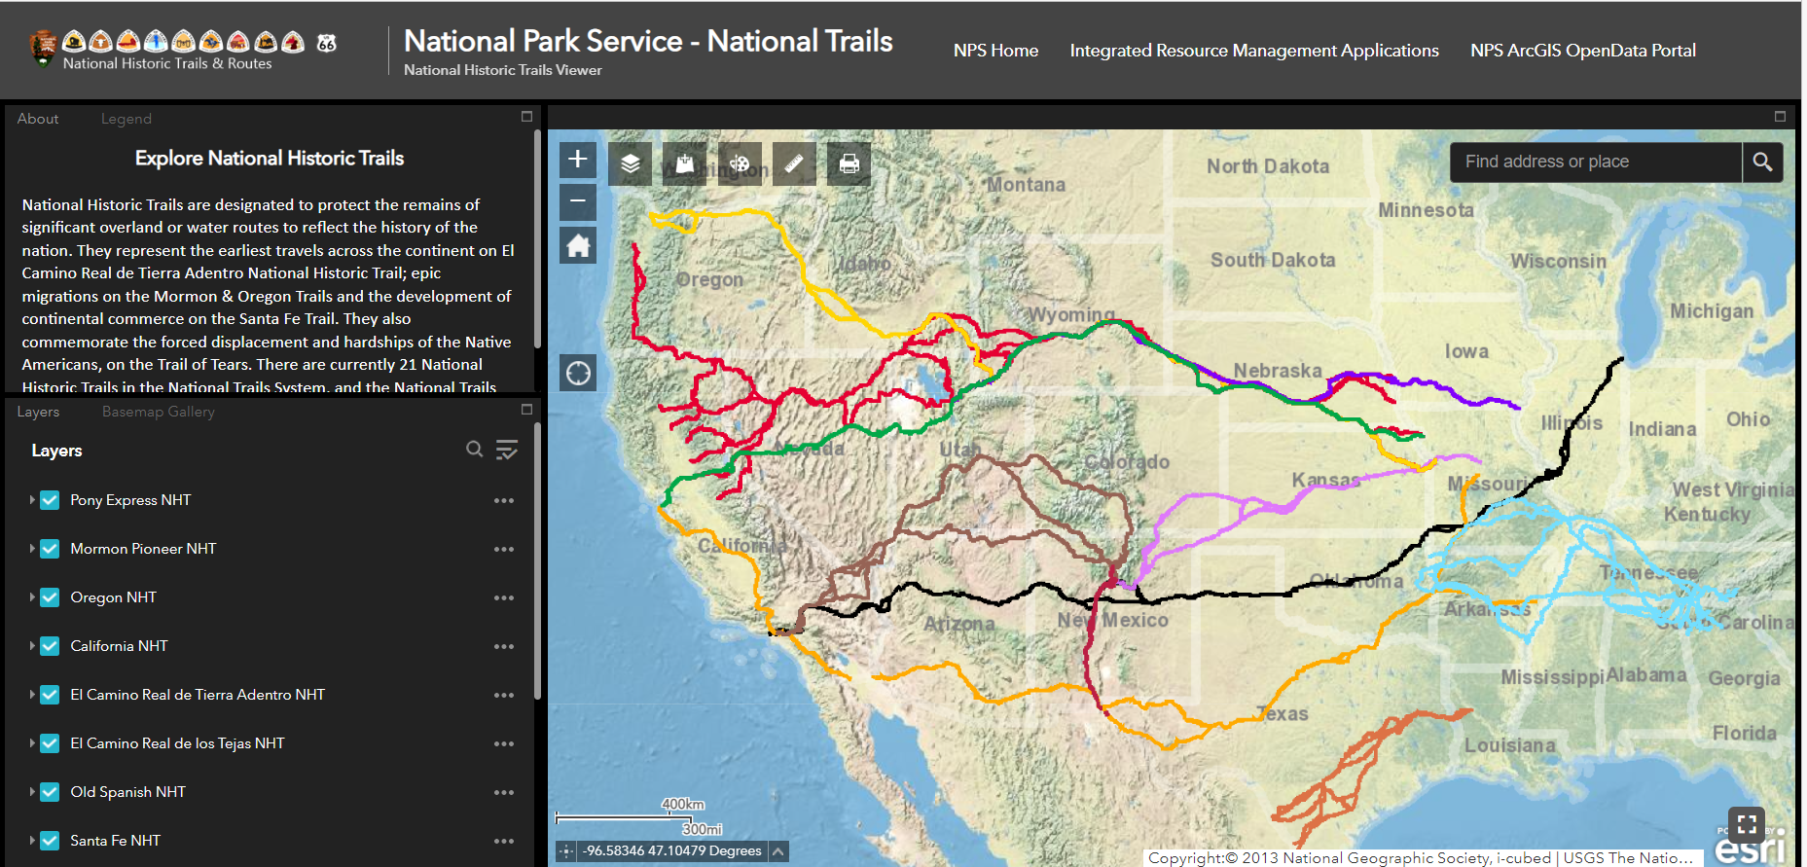The height and width of the screenshot is (867, 1807).
Task: Return map to default home extent
Action: (x=578, y=245)
